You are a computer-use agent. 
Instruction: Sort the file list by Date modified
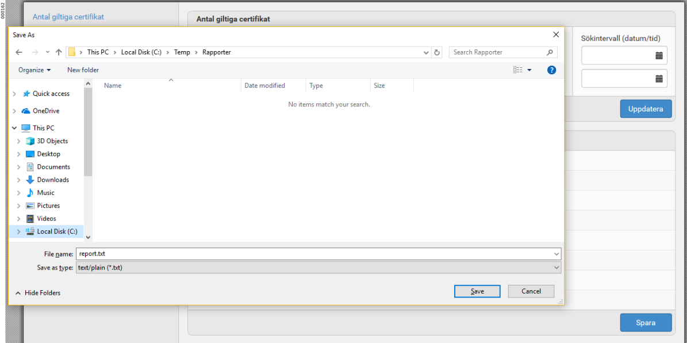pos(264,86)
